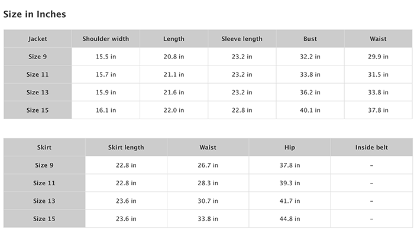The image size is (414, 236).
Task: Click the 26.7 in skirt waist cell
Action: [208, 165]
